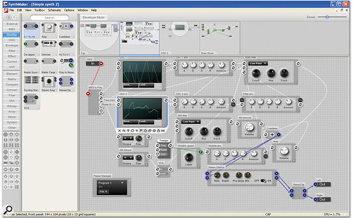Click the Combiner module plus symbol
353x218 pixels.
(x=272, y=135)
